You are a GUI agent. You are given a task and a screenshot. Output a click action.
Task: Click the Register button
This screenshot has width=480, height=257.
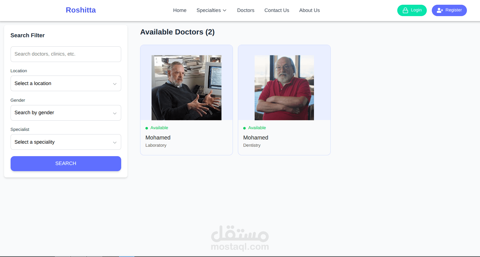coord(449,10)
